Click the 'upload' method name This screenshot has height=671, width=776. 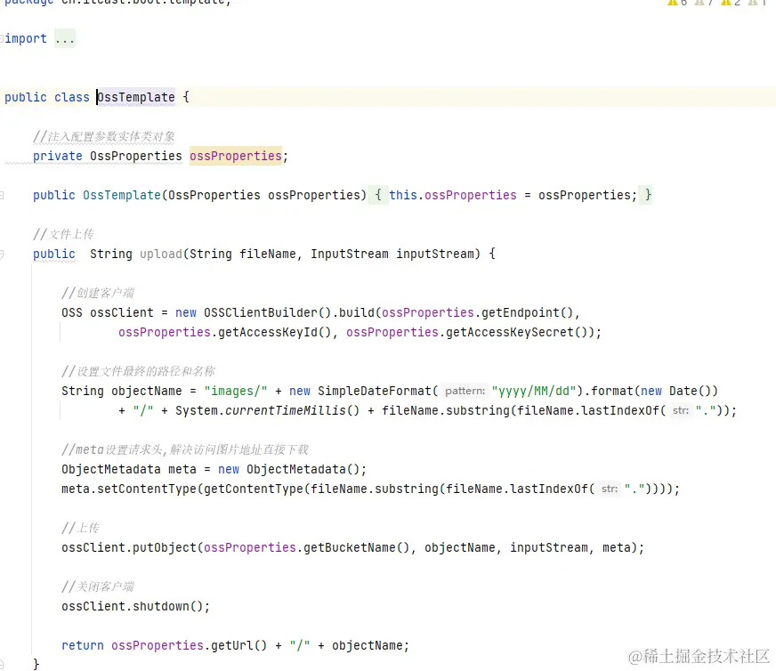click(161, 254)
